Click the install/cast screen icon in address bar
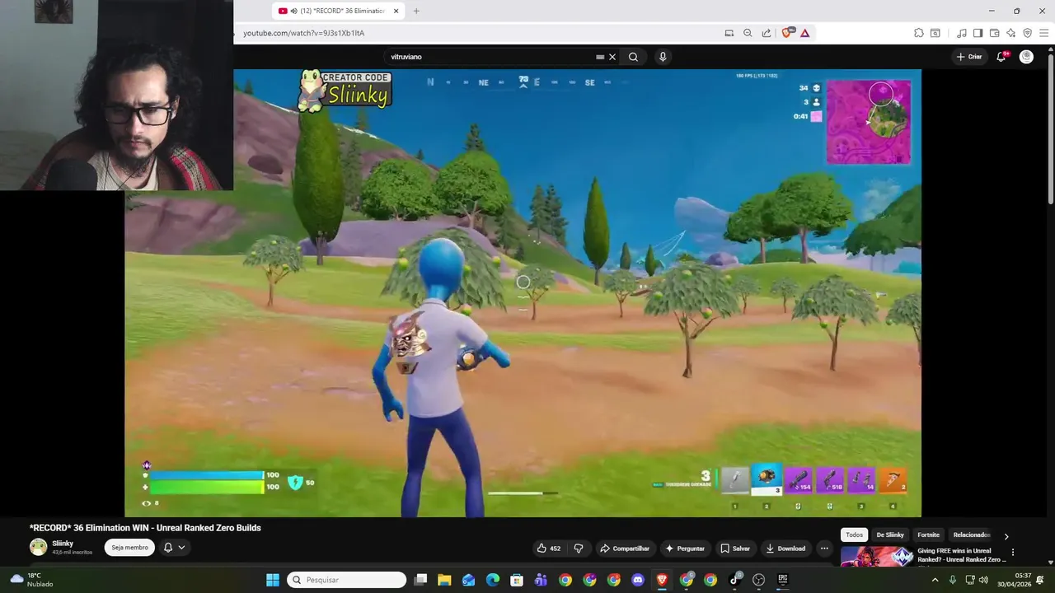The width and height of the screenshot is (1055, 593). pos(729,33)
